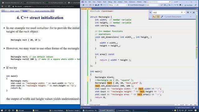
Task: Open the Help menu
Action: pos(145,2)
